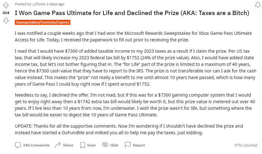262x154 pixels.
Task: Click the crossed-out eye hide icon
Action: click(105, 145)
